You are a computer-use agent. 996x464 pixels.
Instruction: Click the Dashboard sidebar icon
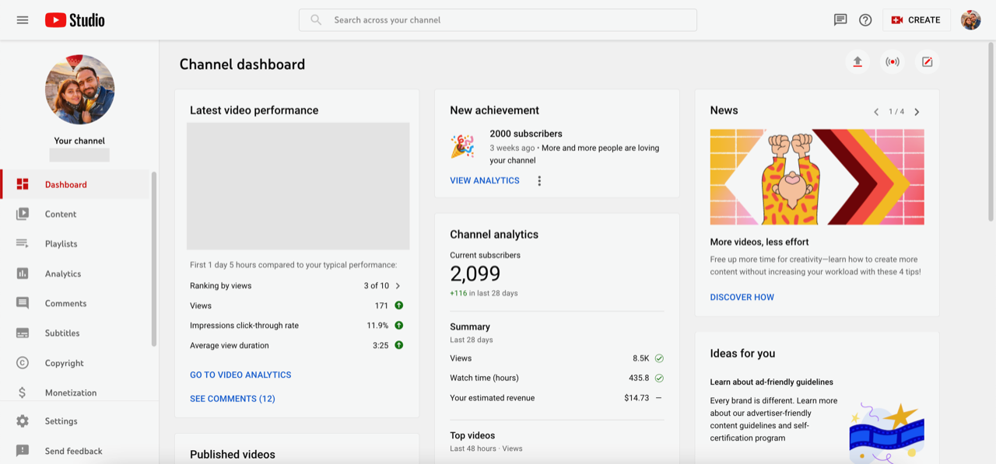point(23,184)
